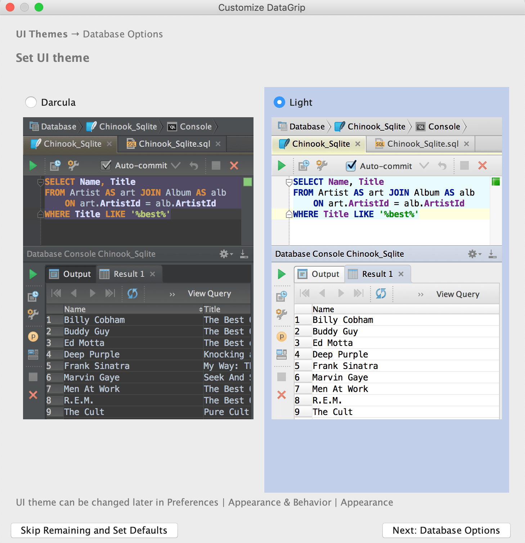Open the Result 1 tab in Light preview
Viewport: 525px width, 543px height.
point(377,274)
